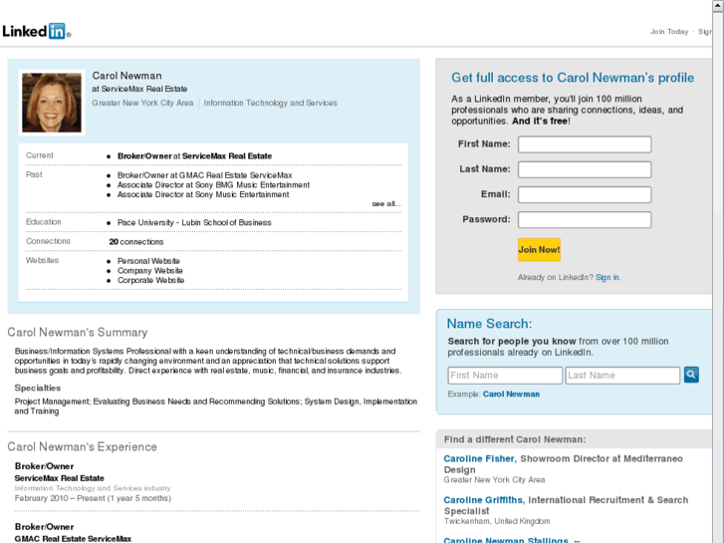
Task: Click the page's vertical scrollbar
Action: point(718,271)
